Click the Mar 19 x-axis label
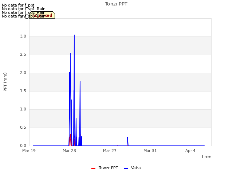Image resolution: width=233 pixels, height=175 pixels. 29,151
